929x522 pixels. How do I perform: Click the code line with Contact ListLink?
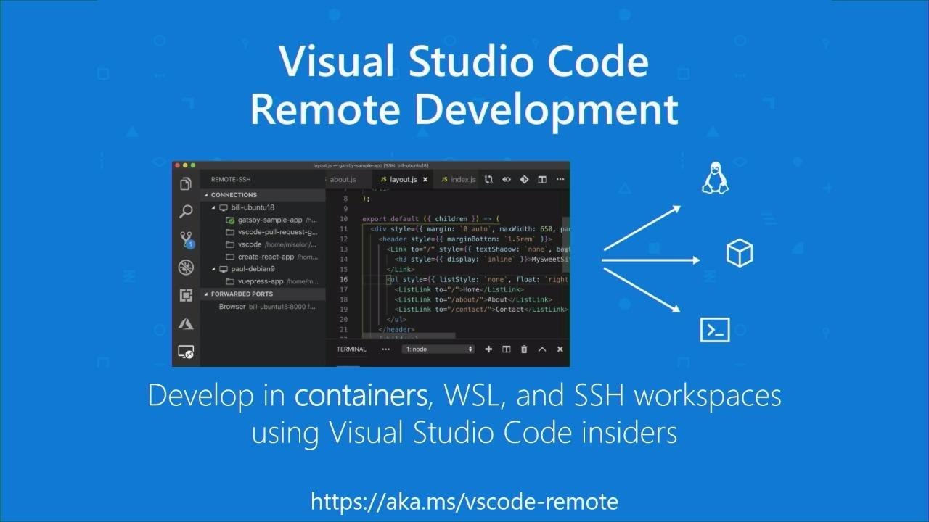coord(482,310)
